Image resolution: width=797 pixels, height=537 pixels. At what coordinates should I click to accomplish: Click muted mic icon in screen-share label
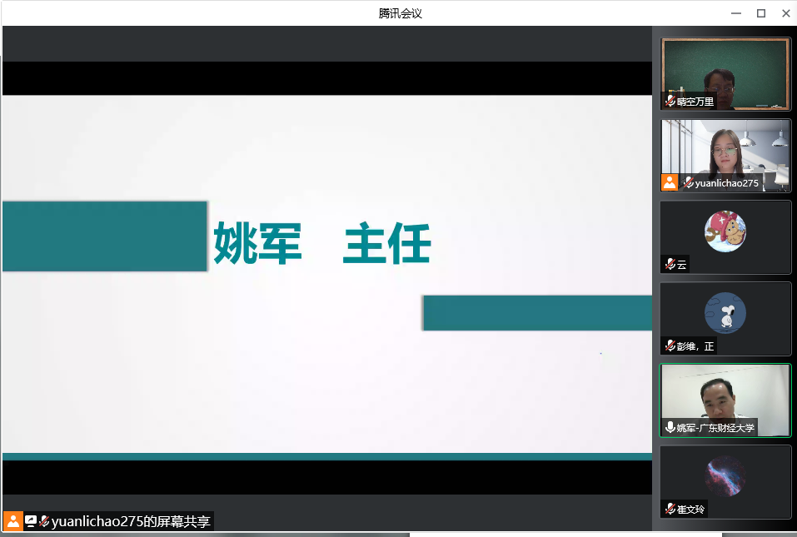tap(44, 520)
